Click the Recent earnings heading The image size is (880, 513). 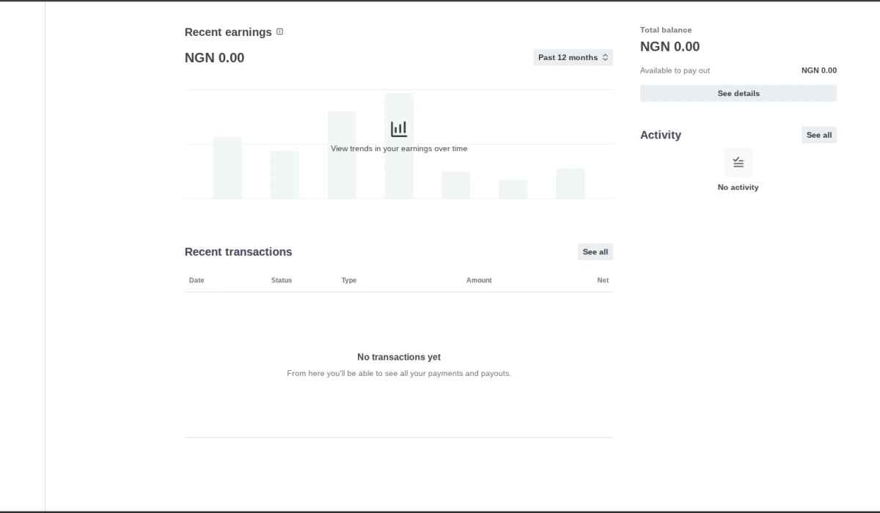point(228,32)
